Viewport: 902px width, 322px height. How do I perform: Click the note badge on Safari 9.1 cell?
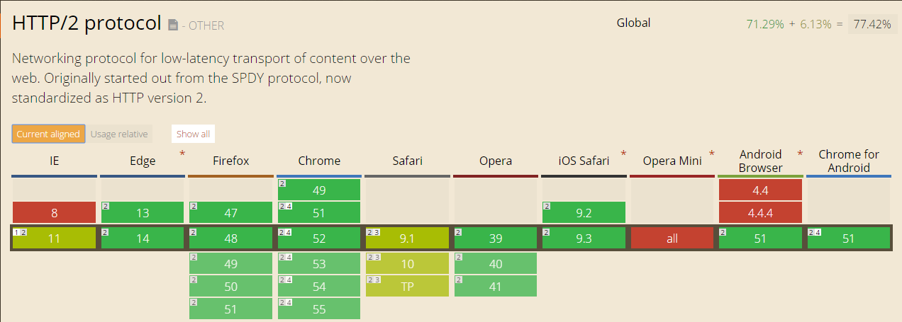coord(373,232)
